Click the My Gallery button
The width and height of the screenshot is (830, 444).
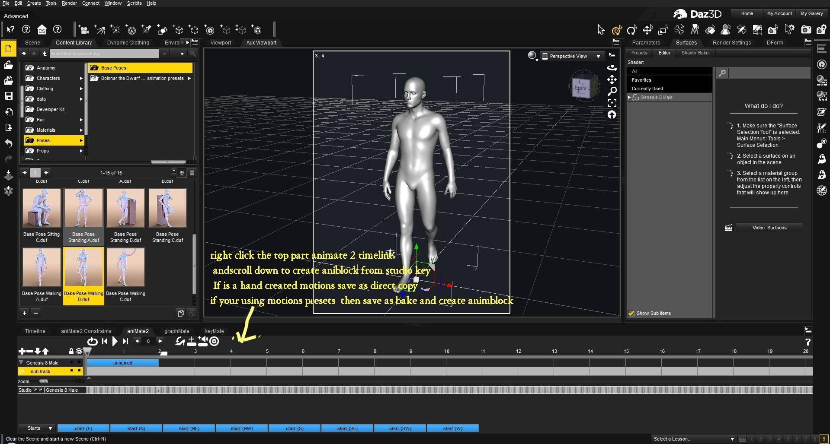click(811, 13)
